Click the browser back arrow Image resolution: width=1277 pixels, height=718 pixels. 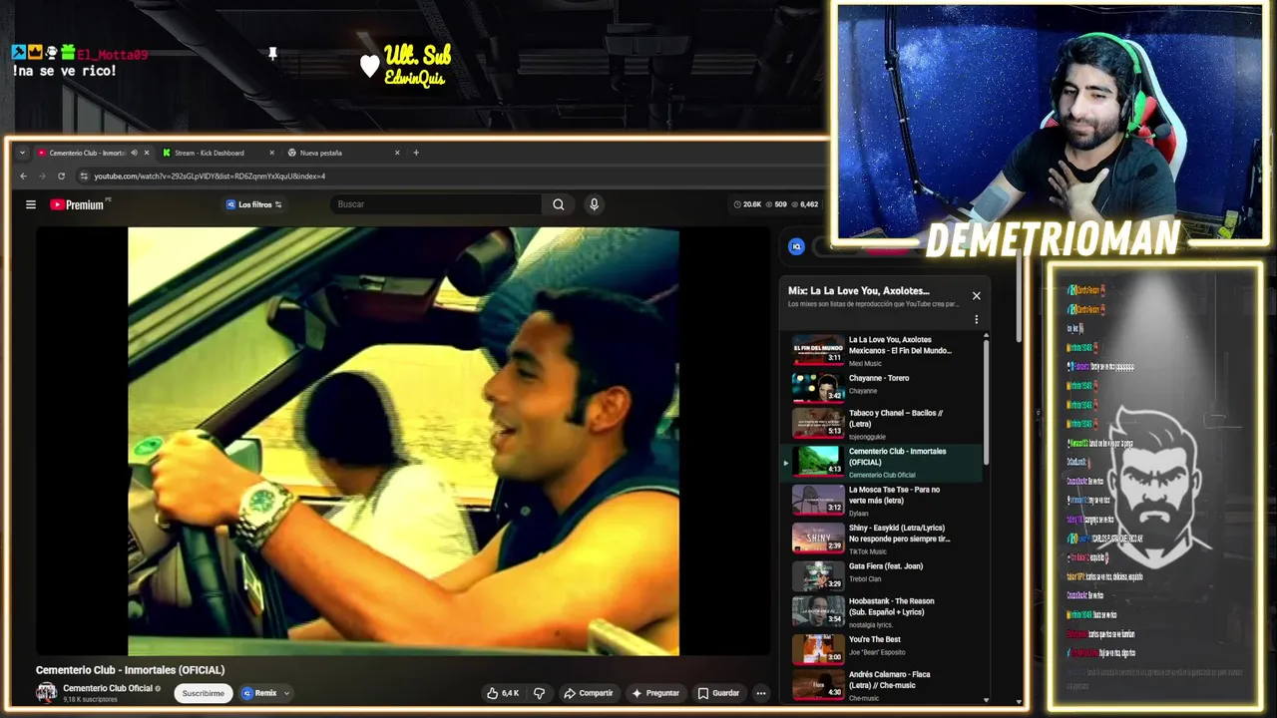[x=24, y=177]
